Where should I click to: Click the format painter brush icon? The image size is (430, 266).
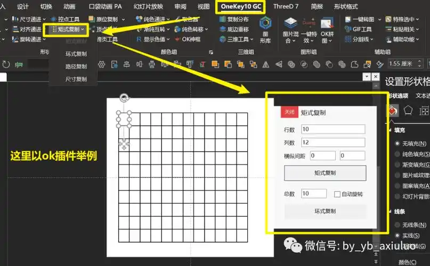380,65
